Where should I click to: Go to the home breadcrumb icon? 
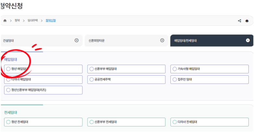[x=5, y=20]
